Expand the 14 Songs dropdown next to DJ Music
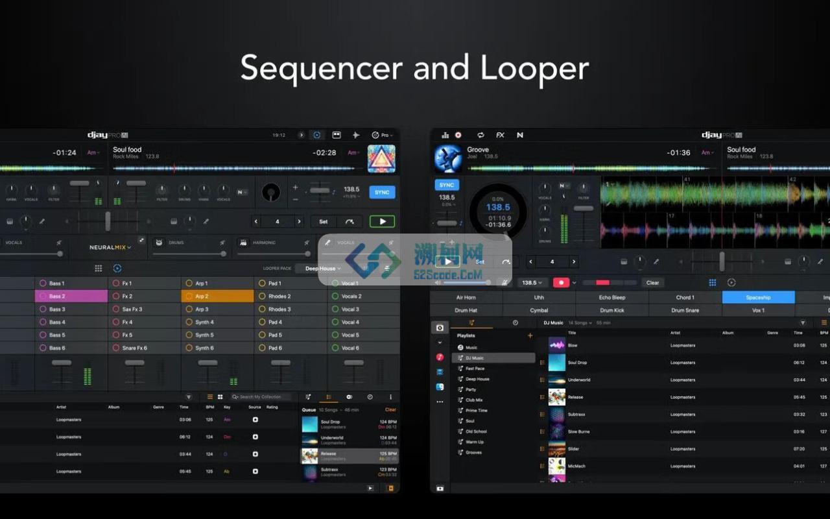The image size is (830, 519). pos(580,322)
